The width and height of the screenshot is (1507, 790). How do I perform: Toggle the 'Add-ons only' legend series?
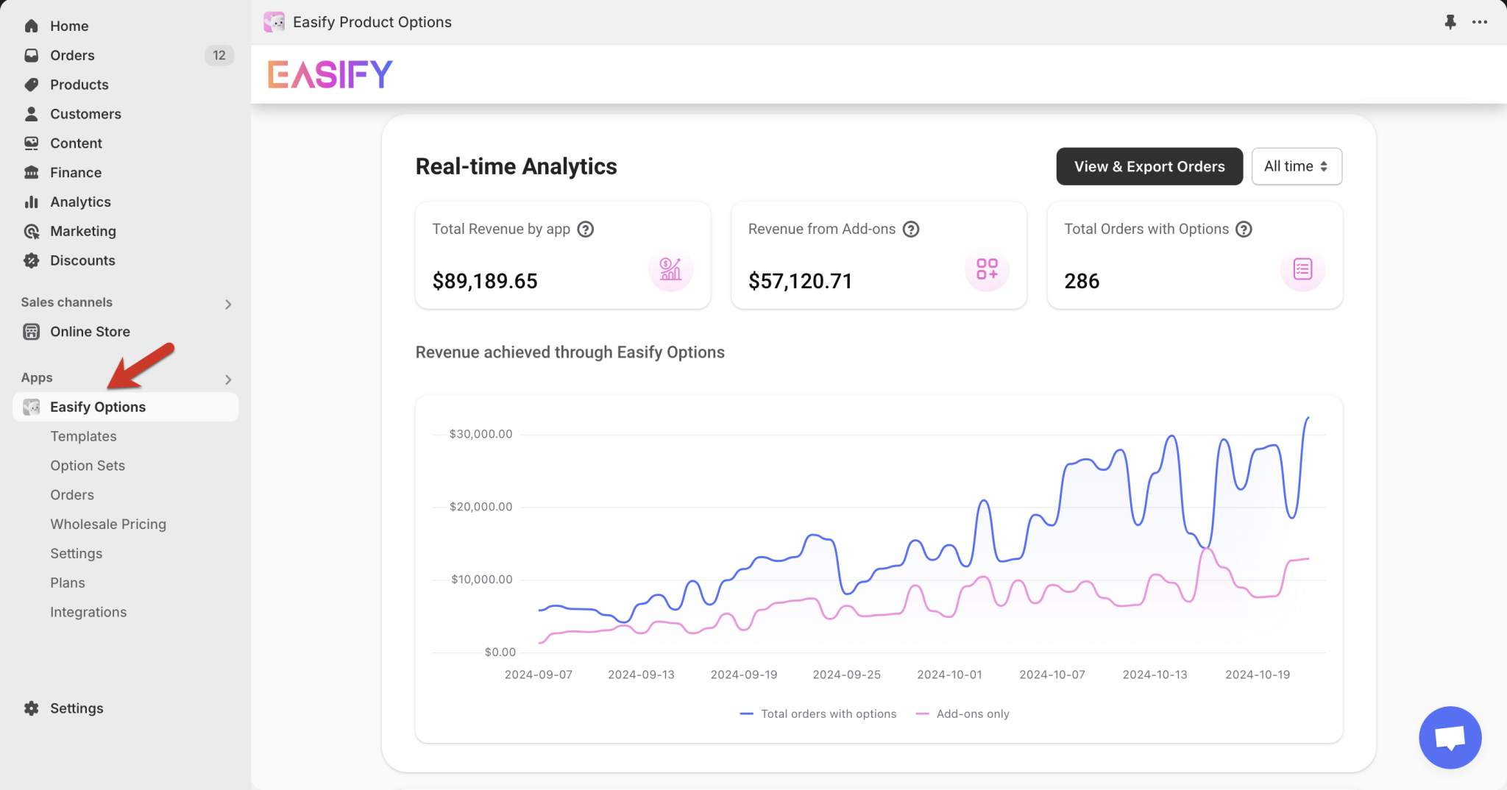pos(962,714)
